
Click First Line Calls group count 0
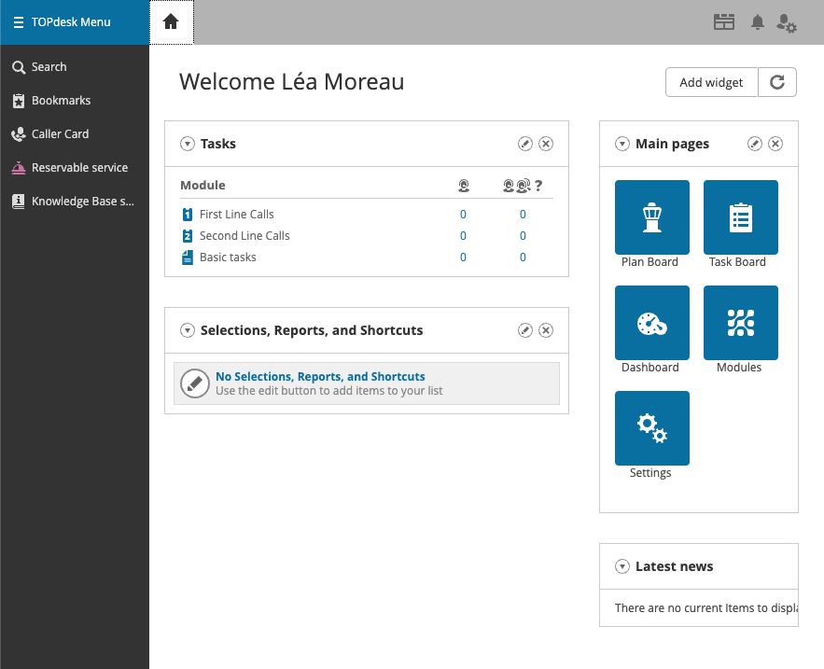[x=523, y=215]
